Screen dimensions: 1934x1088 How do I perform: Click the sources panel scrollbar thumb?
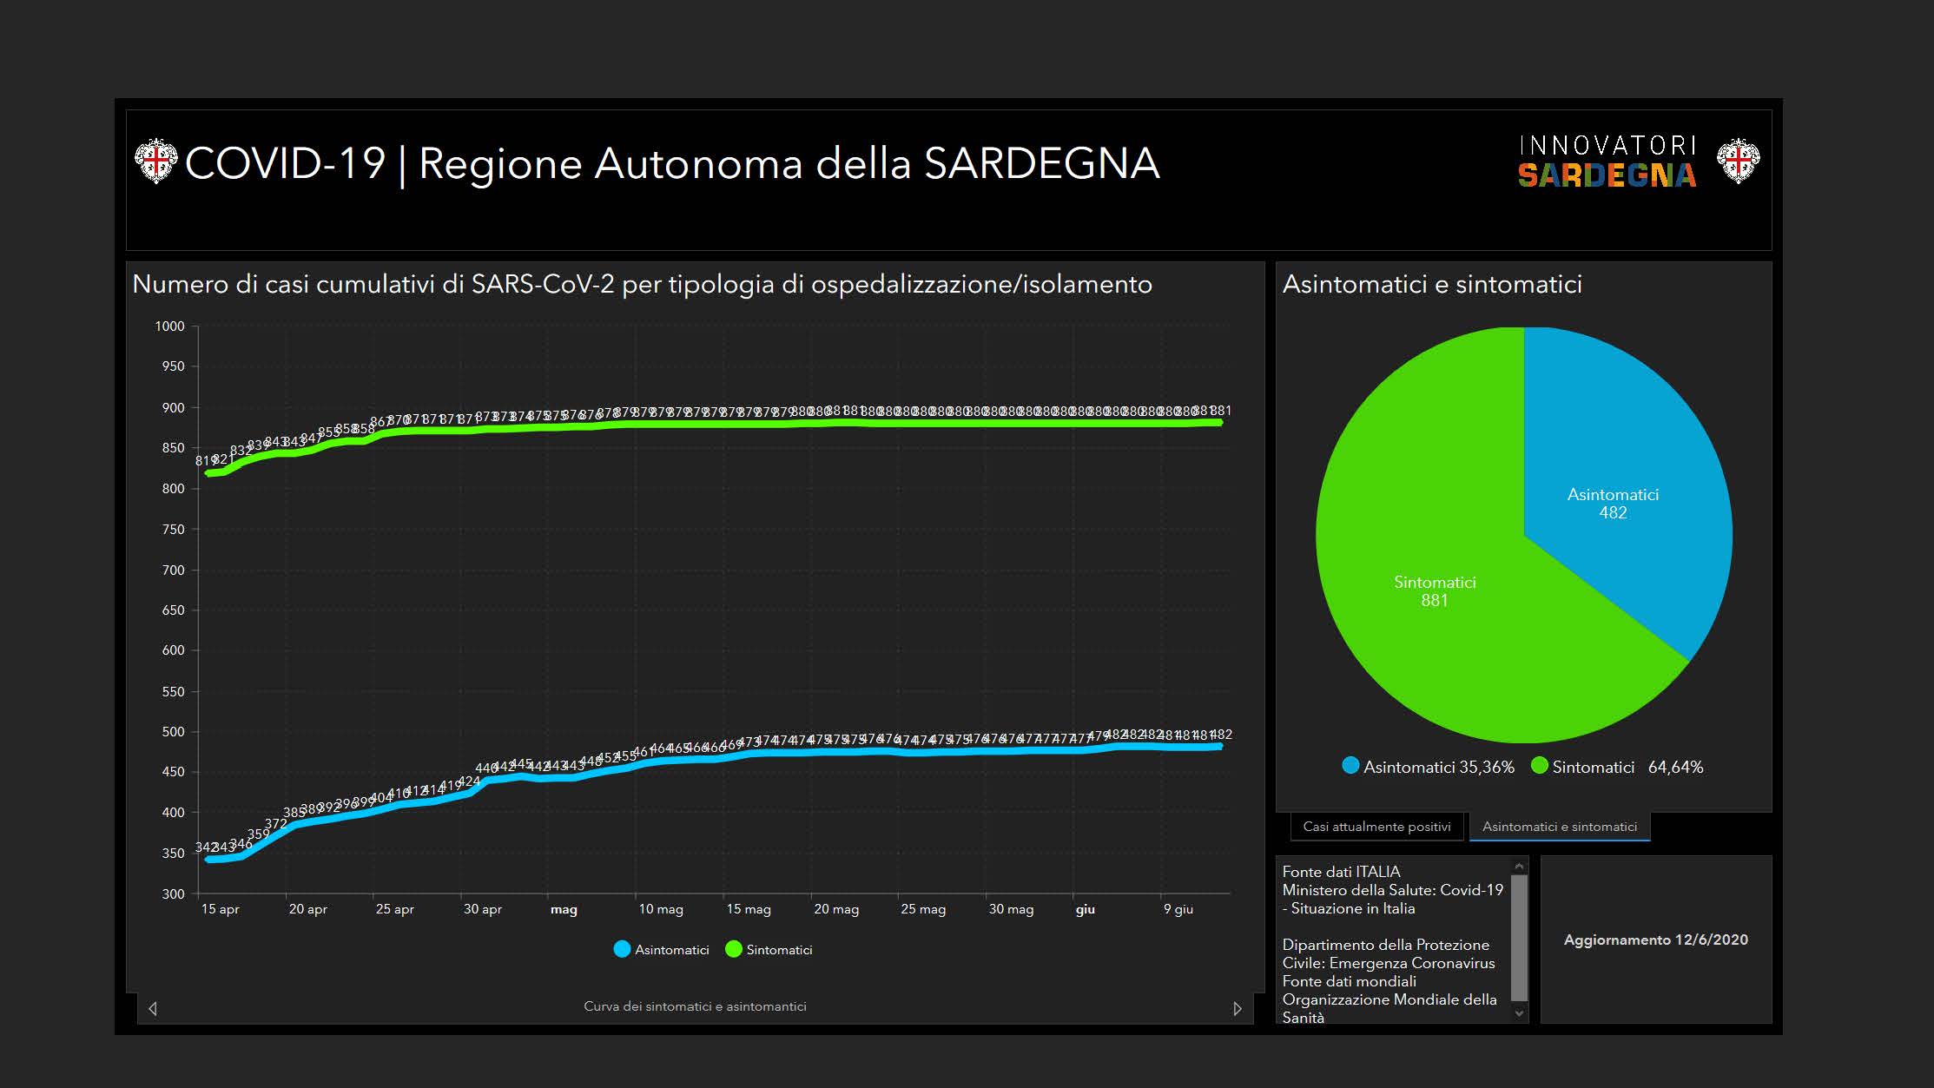1519,938
